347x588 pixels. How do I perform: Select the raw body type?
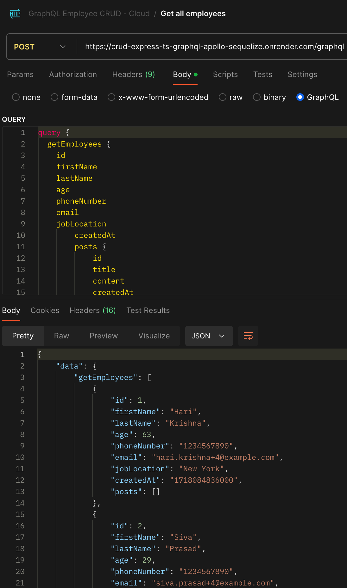pos(231,97)
